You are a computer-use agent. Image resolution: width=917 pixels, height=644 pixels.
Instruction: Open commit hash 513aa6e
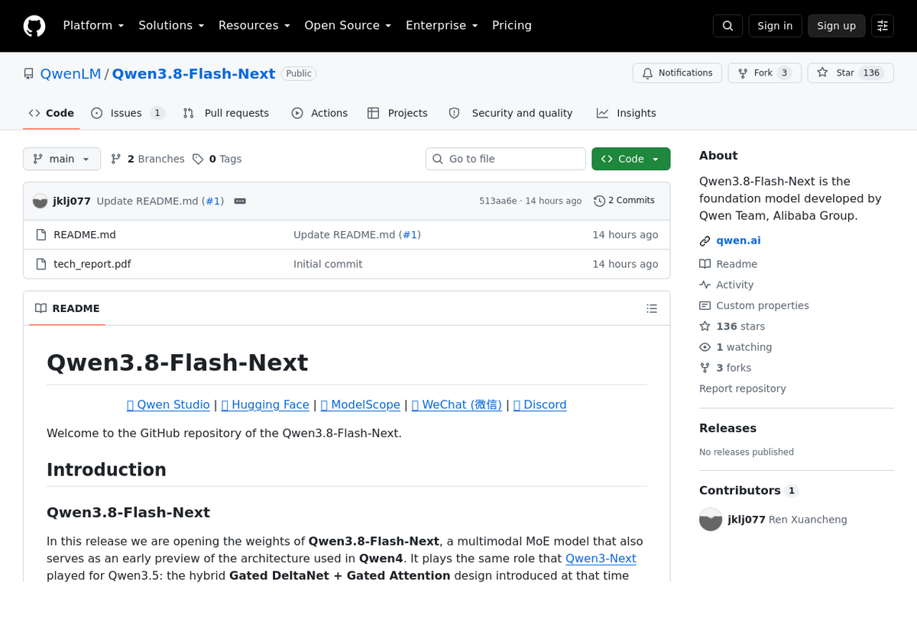click(x=498, y=201)
